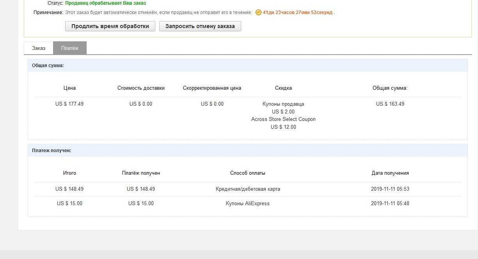Switch to the 'Заказ' tab
478x259 pixels.
point(39,48)
